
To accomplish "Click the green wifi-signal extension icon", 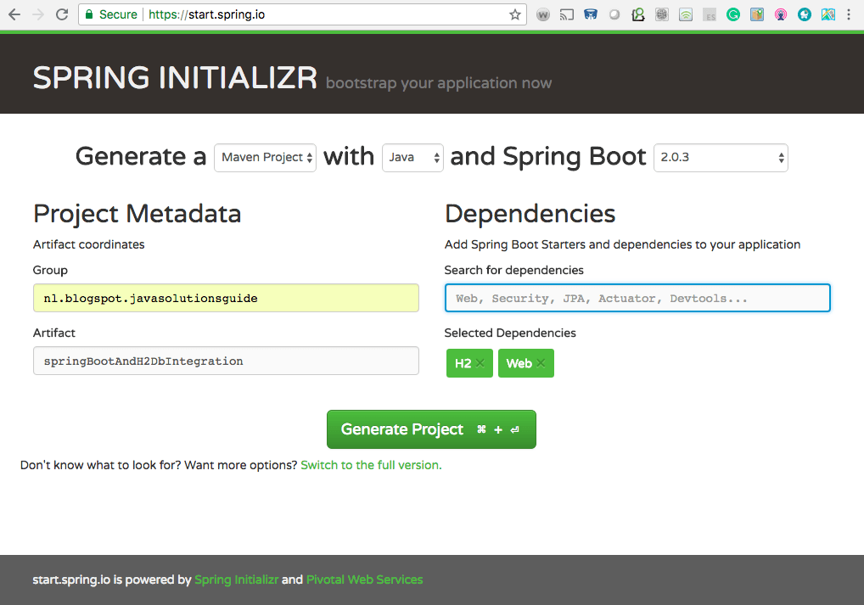I will point(686,15).
